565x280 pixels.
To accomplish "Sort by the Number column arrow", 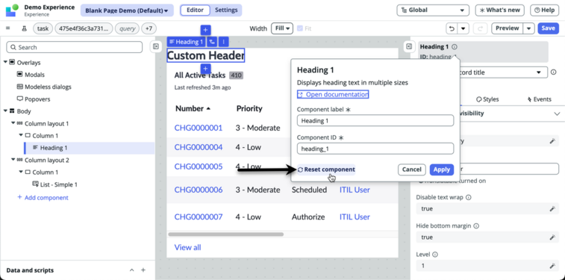I will point(208,108).
